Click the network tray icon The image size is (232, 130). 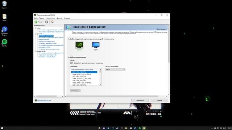(x=218, y=128)
